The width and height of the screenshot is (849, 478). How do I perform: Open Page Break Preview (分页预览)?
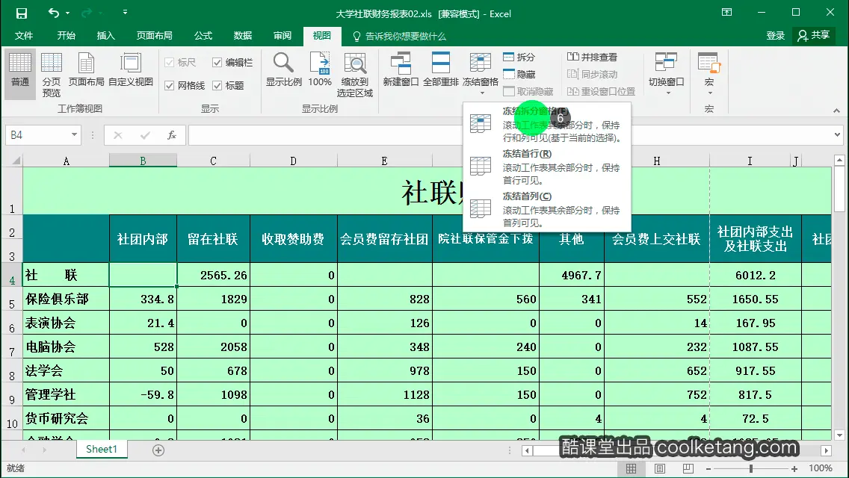click(x=52, y=75)
